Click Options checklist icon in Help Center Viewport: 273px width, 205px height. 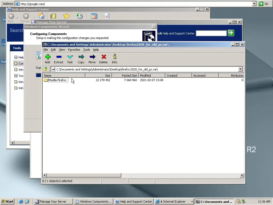[x=107, y=16]
